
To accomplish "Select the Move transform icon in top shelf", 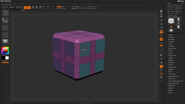I will point(33,8).
